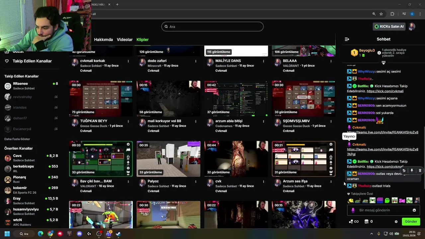Open options menu for MALİYLE DANS clip
The height and width of the screenshot is (239, 425).
click(263, 61)
